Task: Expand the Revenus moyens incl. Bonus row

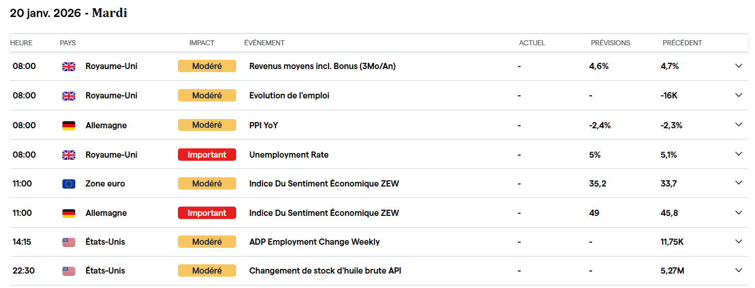Action: coord(738,66)
